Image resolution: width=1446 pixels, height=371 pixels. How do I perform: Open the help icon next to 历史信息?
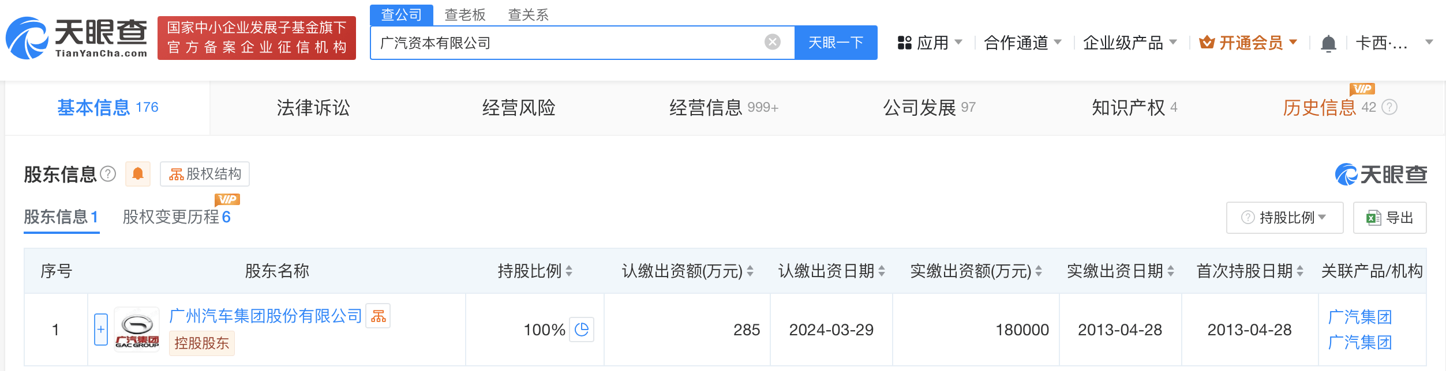pos(1389,107)
